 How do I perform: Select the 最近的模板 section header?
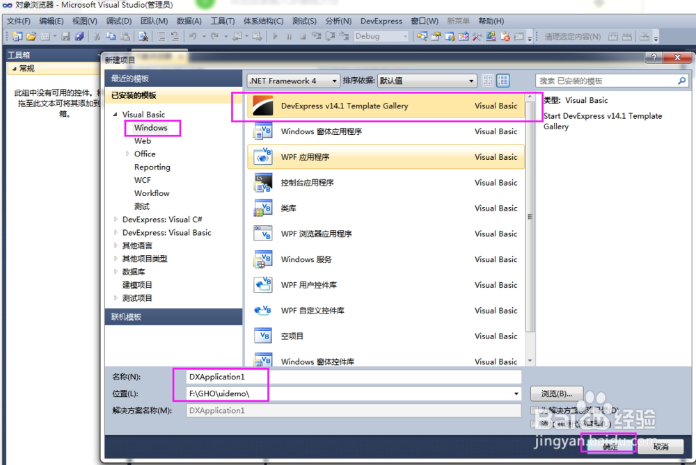click(173, 79)
